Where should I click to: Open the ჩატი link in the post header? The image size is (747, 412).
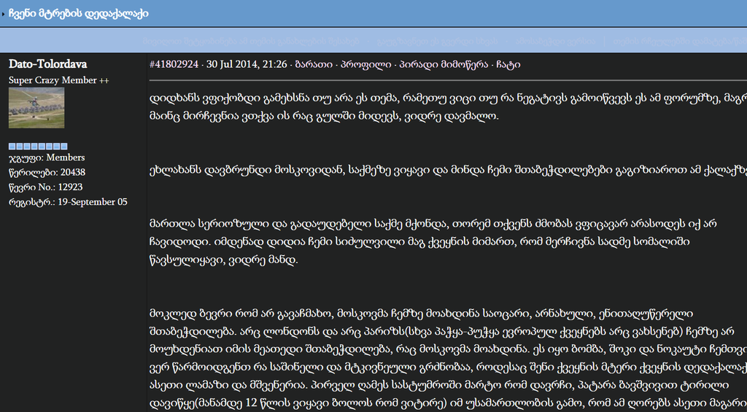click(x=508, y=64)
